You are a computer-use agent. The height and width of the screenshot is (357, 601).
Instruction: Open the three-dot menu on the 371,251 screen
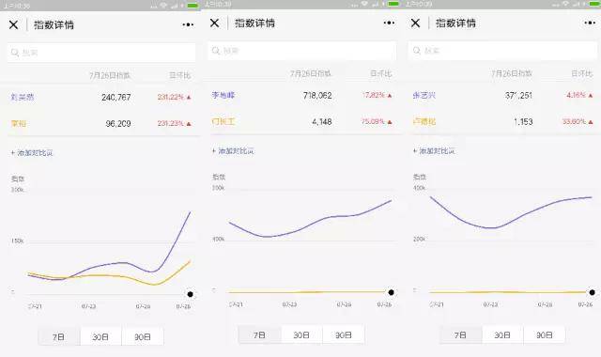pyautogui.click(x=590, y=23)
